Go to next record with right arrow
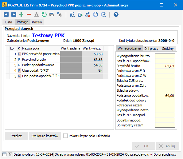183x159 pixels. click(x=14, y=15)
